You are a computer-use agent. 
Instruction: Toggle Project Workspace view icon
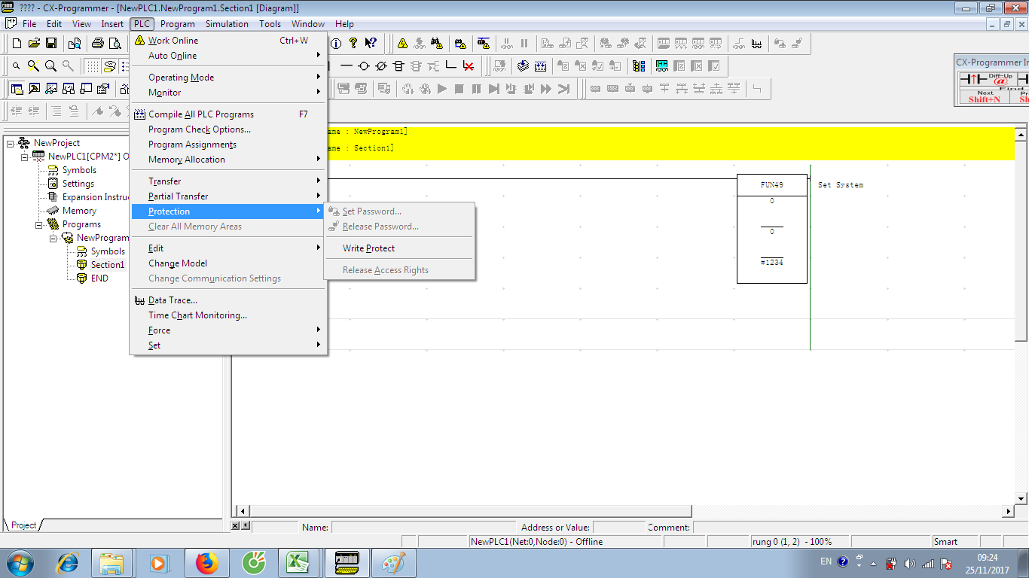(x=17, y=89)
